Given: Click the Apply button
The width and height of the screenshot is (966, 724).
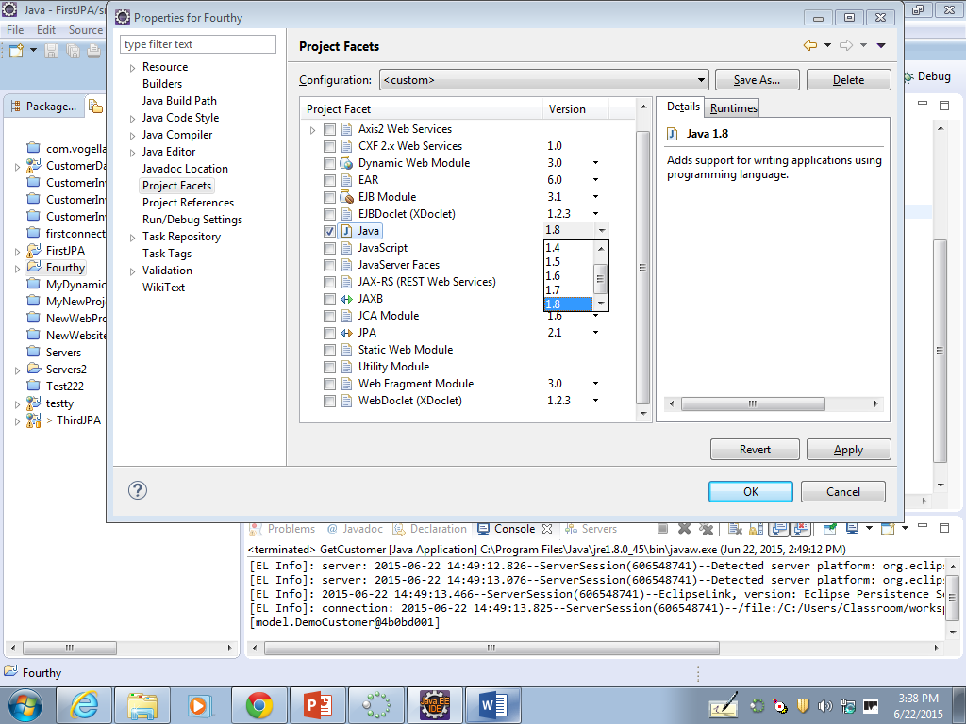Looking at the screenshot, I should pyautogui.click(x=848, y=450).
